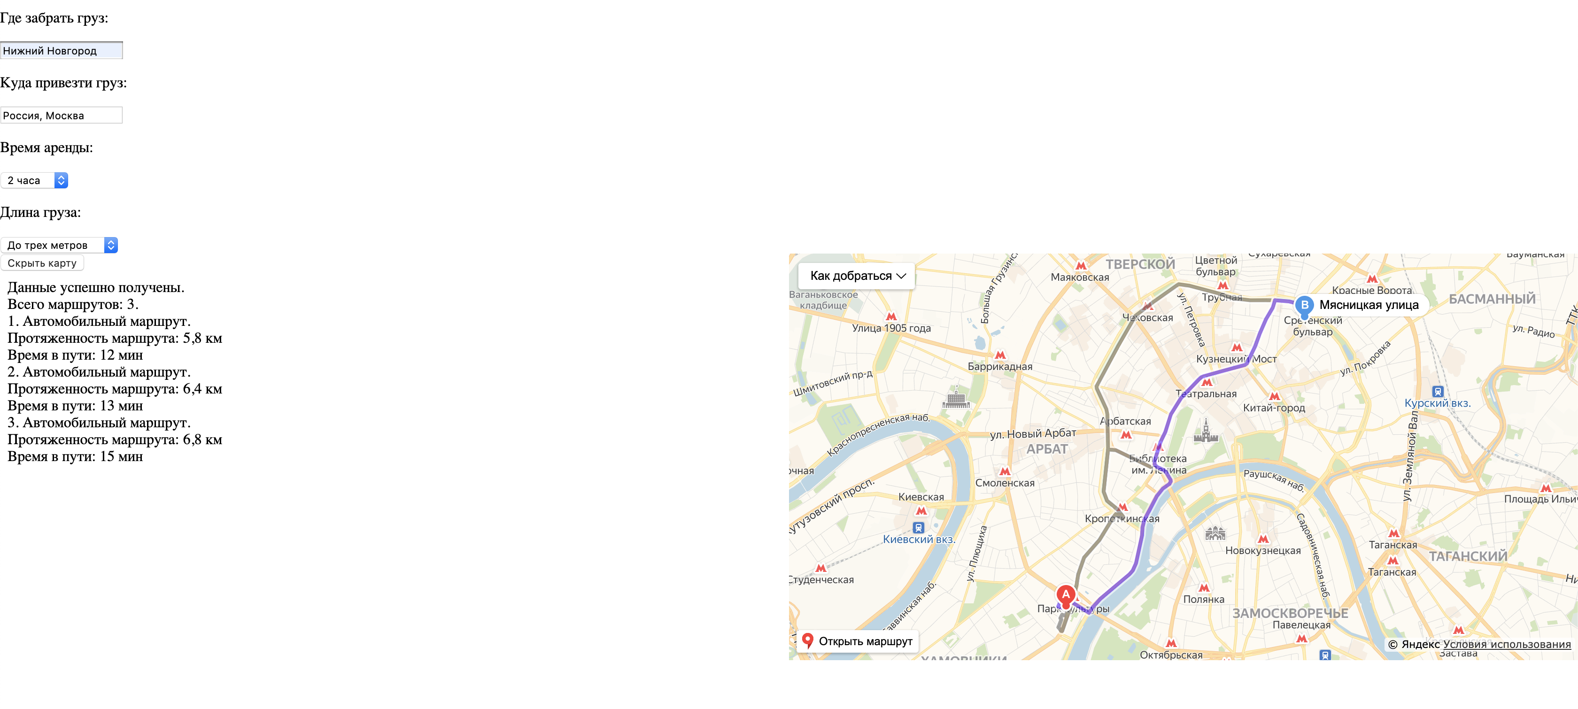The width and height of the screenshot is (1578, 709).
Task: Click the red route start marker A
Action: point(1066,595)
